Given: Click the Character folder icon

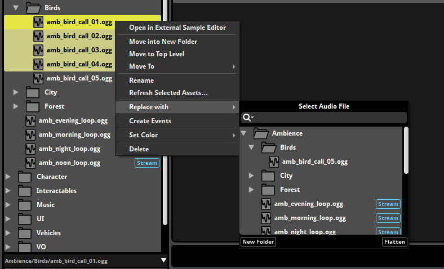Looking at the screenshot, I should 25,177.
